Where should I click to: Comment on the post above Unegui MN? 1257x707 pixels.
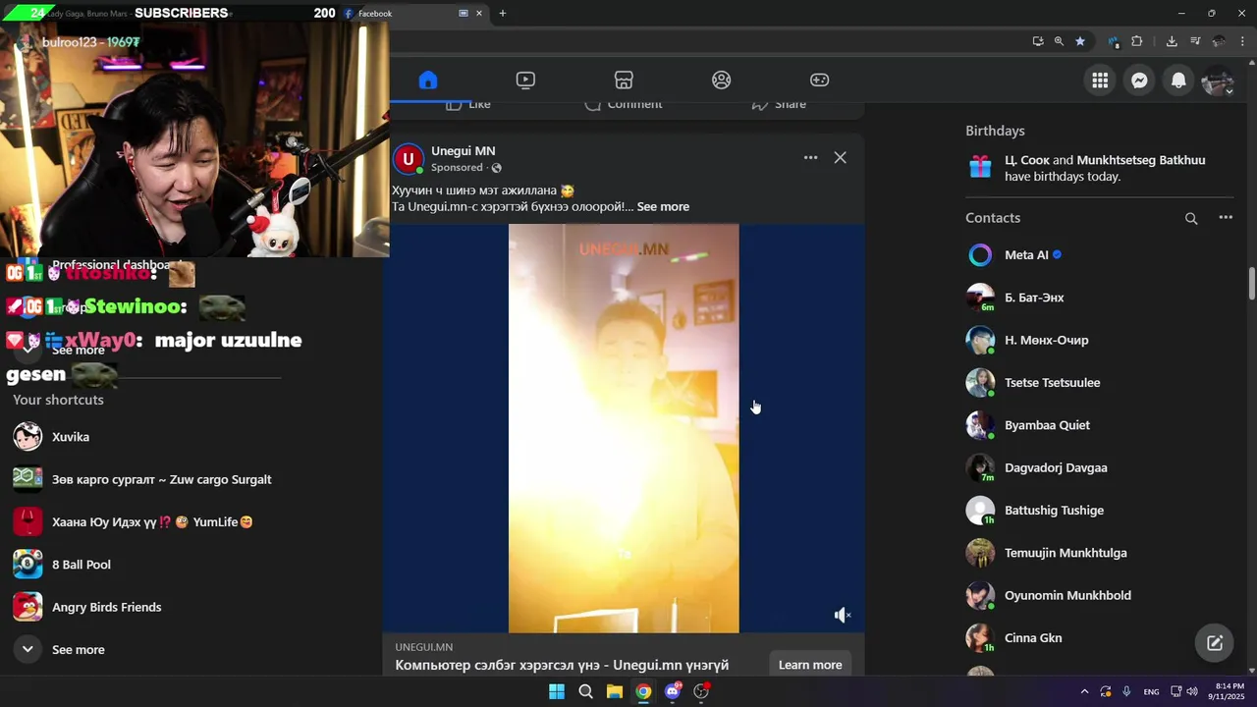(624, 104)
